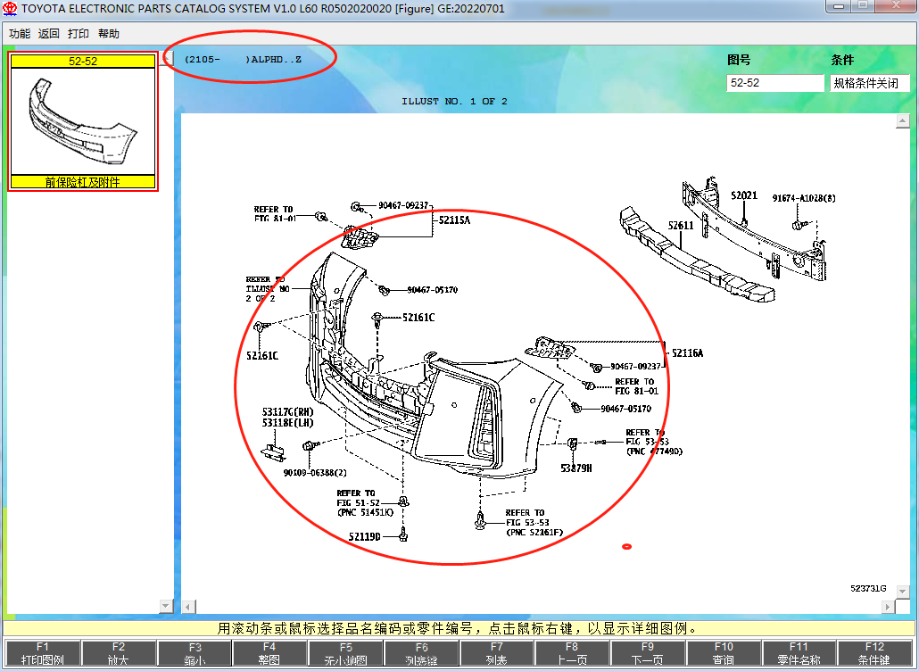
Task: Open the 打印 menu
Action: coord(79,34)
